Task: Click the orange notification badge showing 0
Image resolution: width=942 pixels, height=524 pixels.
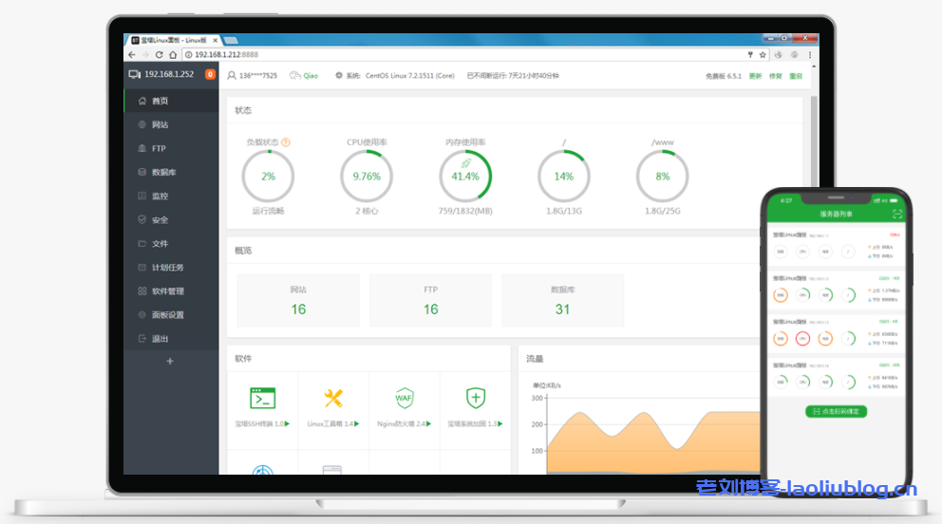Action: [x=210, y=74]
